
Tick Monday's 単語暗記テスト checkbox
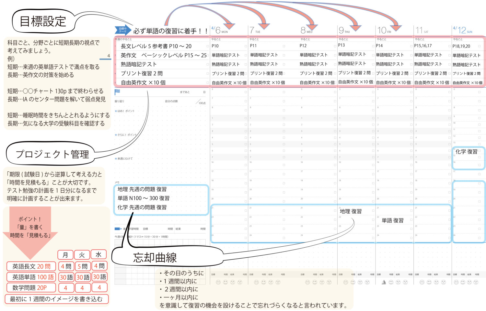(246, 55)
